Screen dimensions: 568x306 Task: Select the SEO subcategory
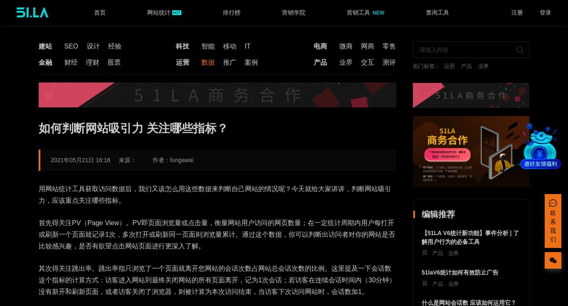[x=71, y=46]
